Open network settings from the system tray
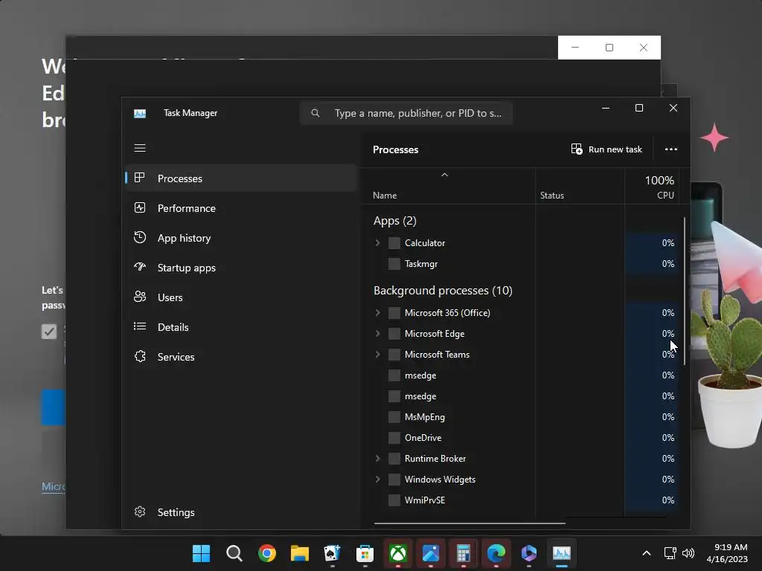762x571 pixels. 670,553
